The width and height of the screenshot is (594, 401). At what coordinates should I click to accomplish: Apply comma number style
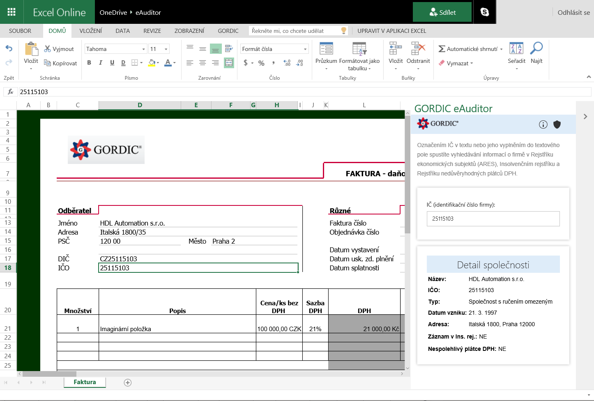(274, 63)
